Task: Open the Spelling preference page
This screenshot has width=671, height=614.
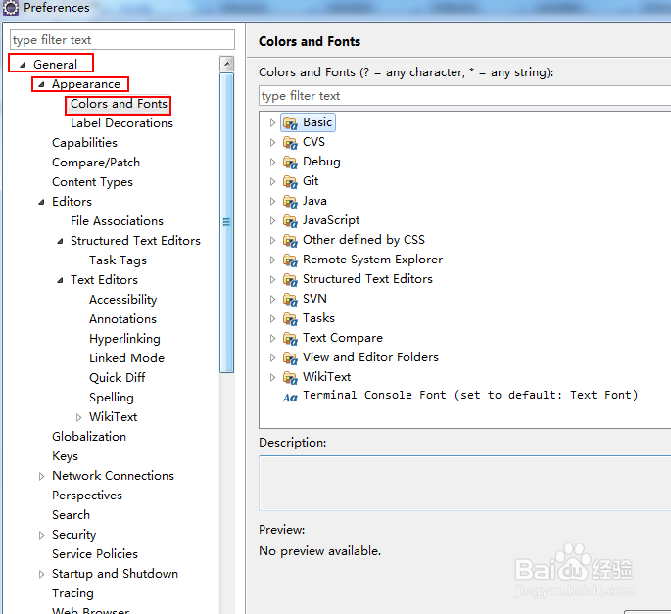Action: tap(112, 398)
